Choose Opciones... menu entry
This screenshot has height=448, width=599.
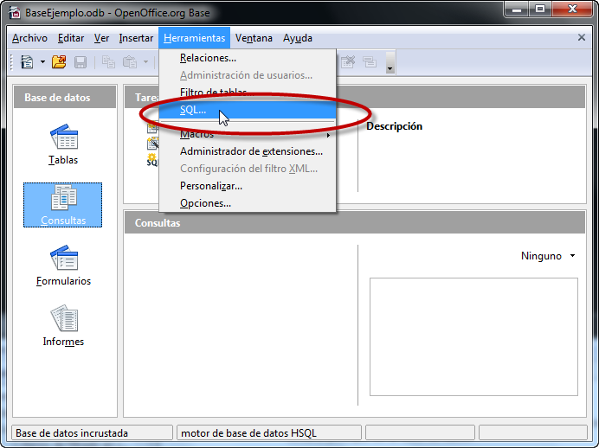point(248,203)
